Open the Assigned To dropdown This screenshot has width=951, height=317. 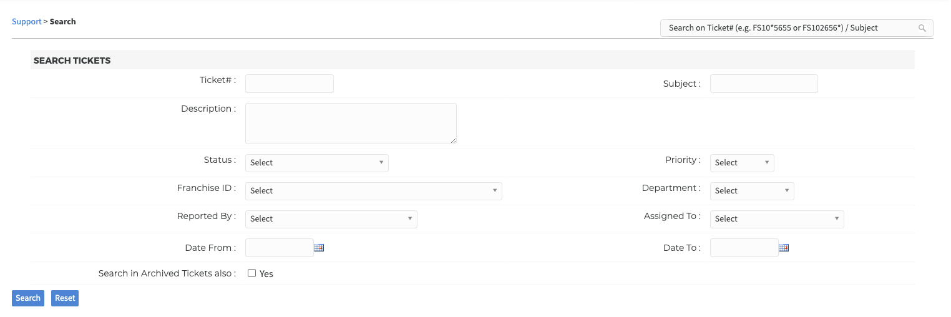(x=777, y=219)
